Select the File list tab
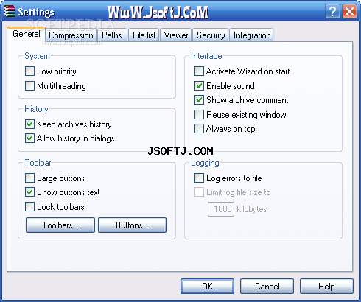 (144, 35)
